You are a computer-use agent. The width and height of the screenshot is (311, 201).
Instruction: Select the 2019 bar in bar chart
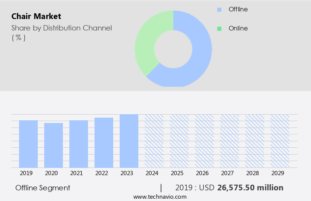(28, 144)
